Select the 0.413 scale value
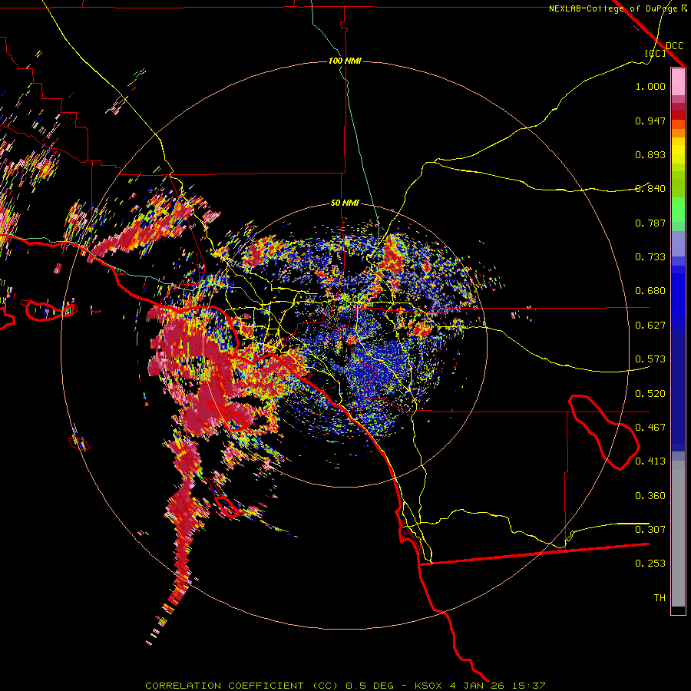This screenshot has width=691, height=691. (x=650, y=461)
